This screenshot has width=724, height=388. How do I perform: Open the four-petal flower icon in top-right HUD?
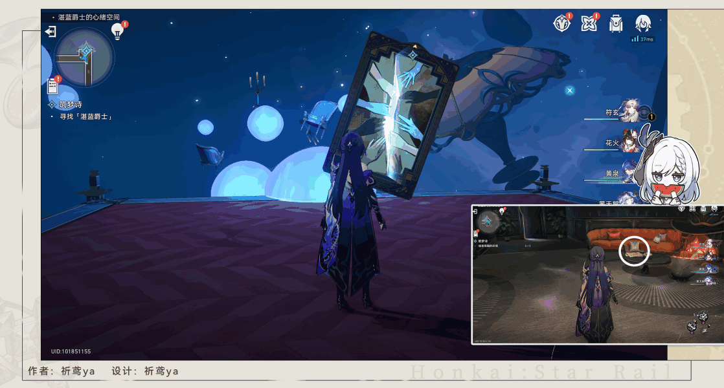point(589,23)
